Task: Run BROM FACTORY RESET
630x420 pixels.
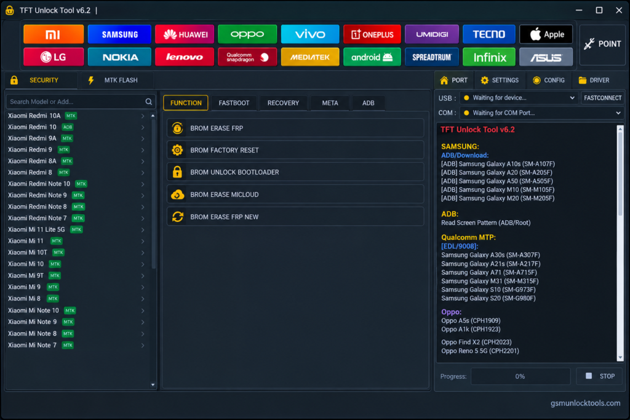Action: 295,150
